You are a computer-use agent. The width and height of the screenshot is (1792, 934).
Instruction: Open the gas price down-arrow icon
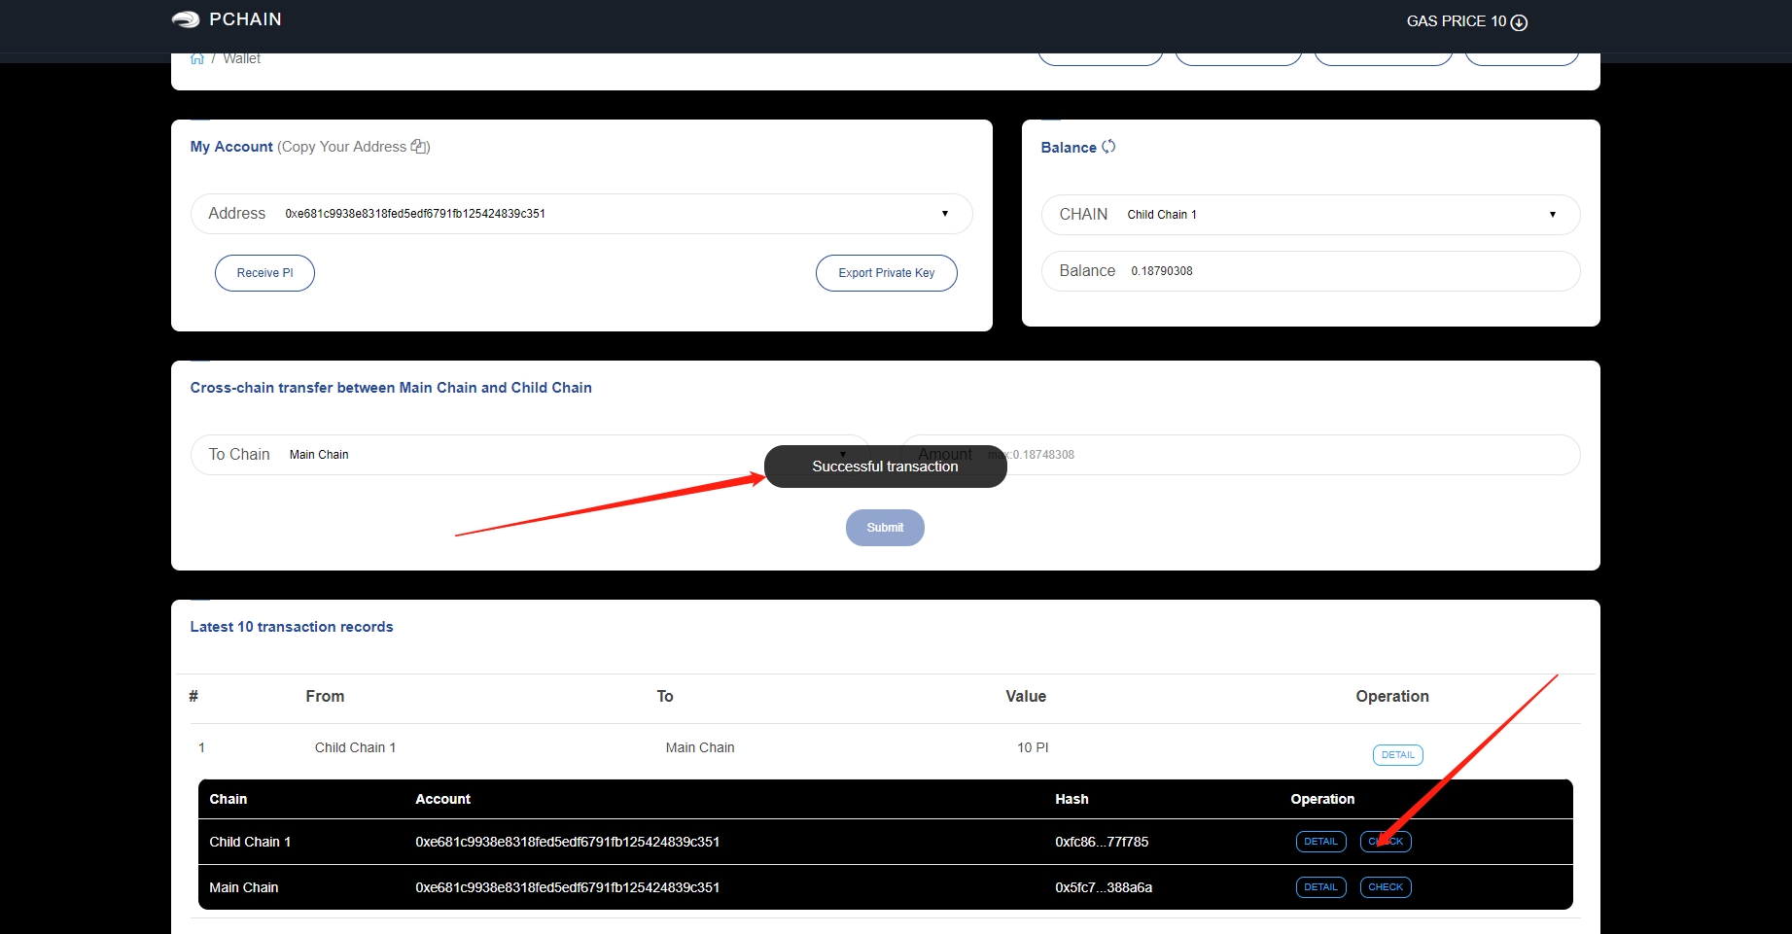[1519, 22]
